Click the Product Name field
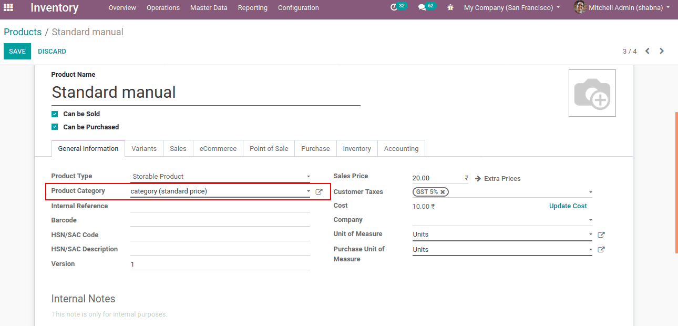Image resolution: width=678 pixels, height=326 pixels. pos(206,93)
